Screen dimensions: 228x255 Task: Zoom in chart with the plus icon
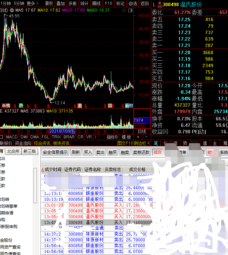click(138, 137)
